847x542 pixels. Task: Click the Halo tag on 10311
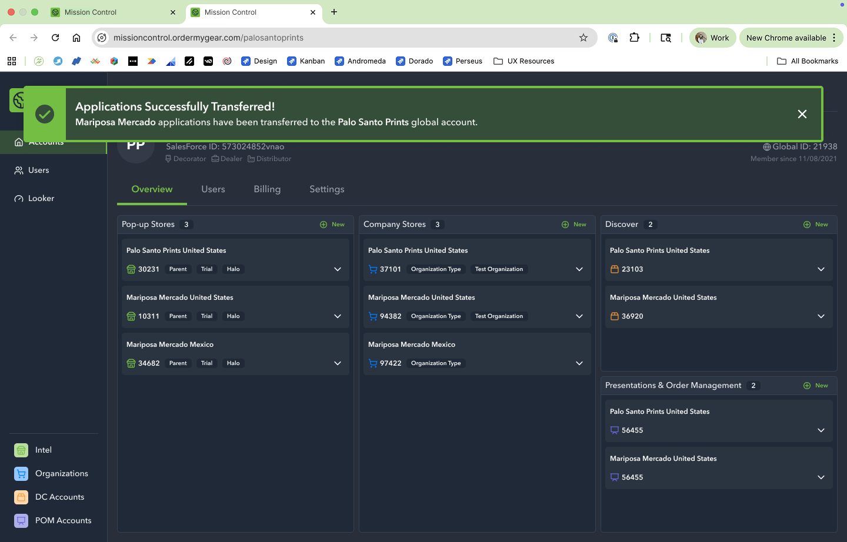[233, 316]
